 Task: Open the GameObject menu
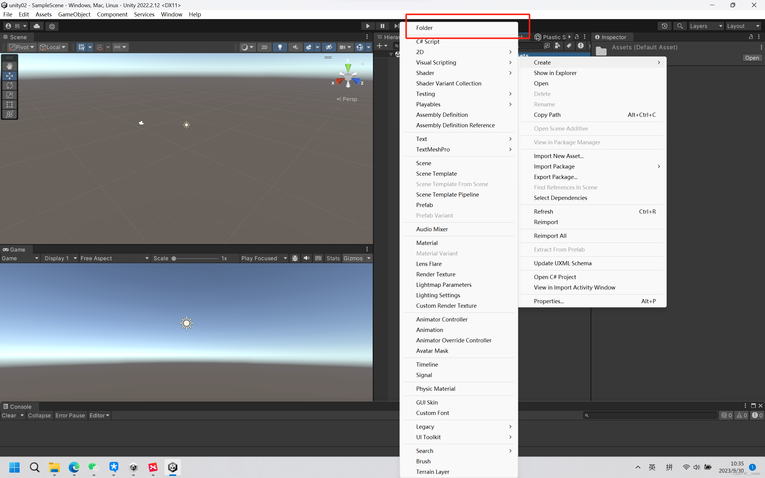click(74, 14)
